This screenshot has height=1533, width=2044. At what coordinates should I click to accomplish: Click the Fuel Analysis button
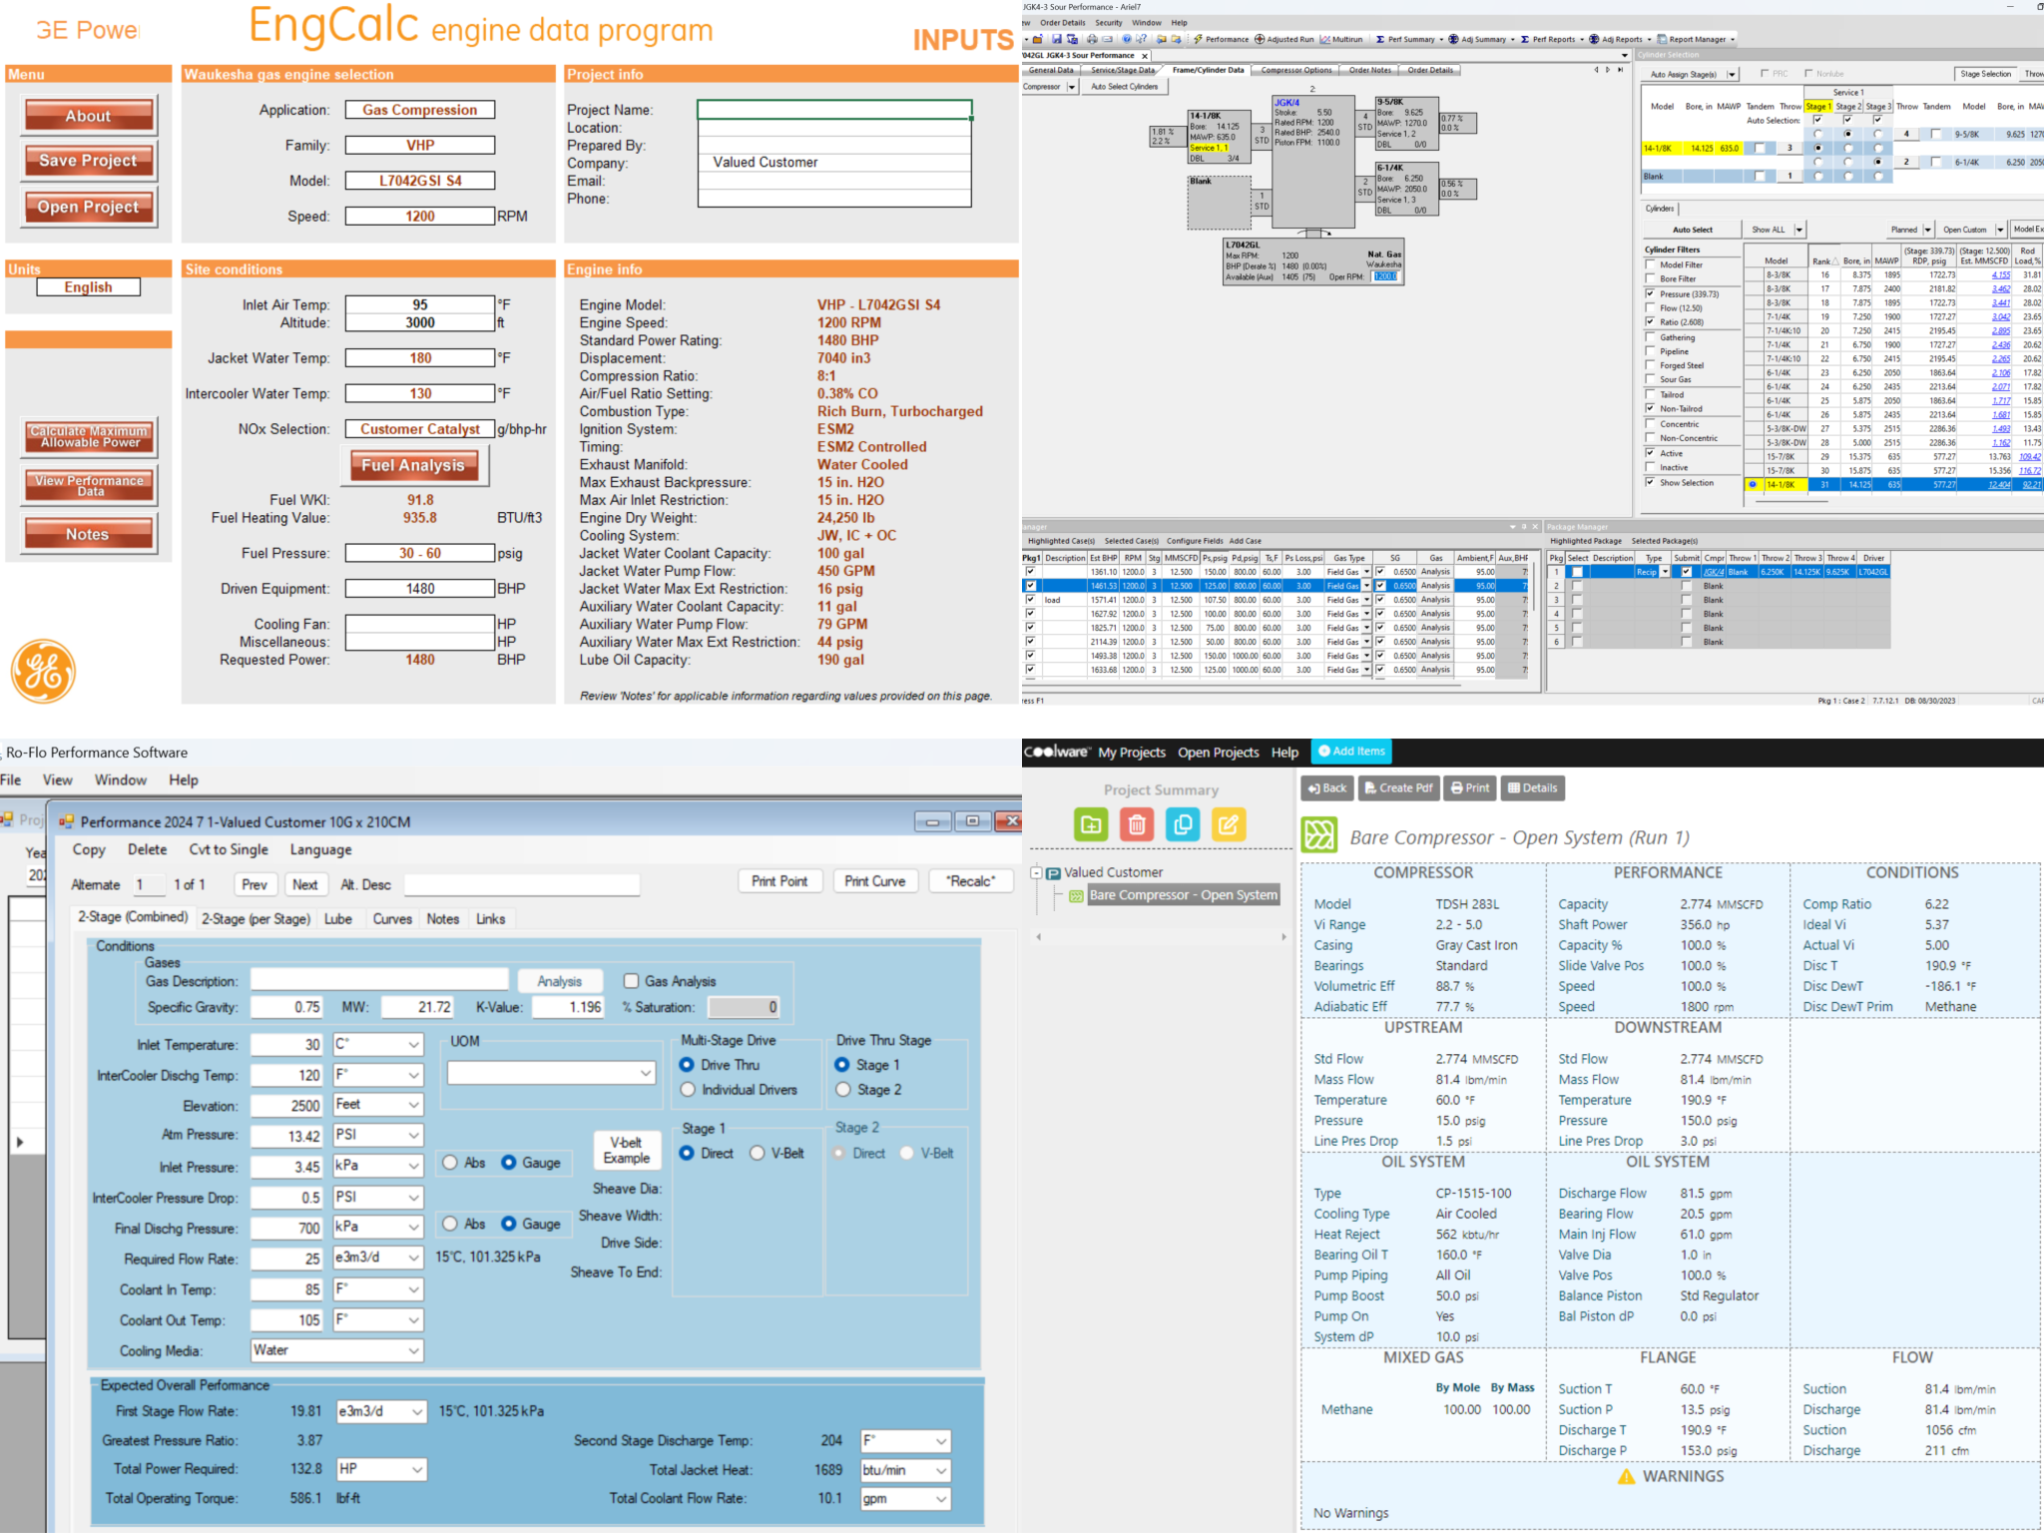(412, 465)
